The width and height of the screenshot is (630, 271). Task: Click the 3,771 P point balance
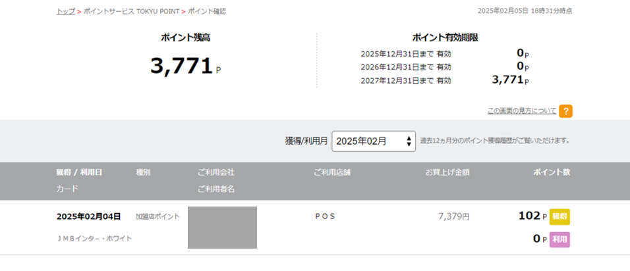coord(186,66)
